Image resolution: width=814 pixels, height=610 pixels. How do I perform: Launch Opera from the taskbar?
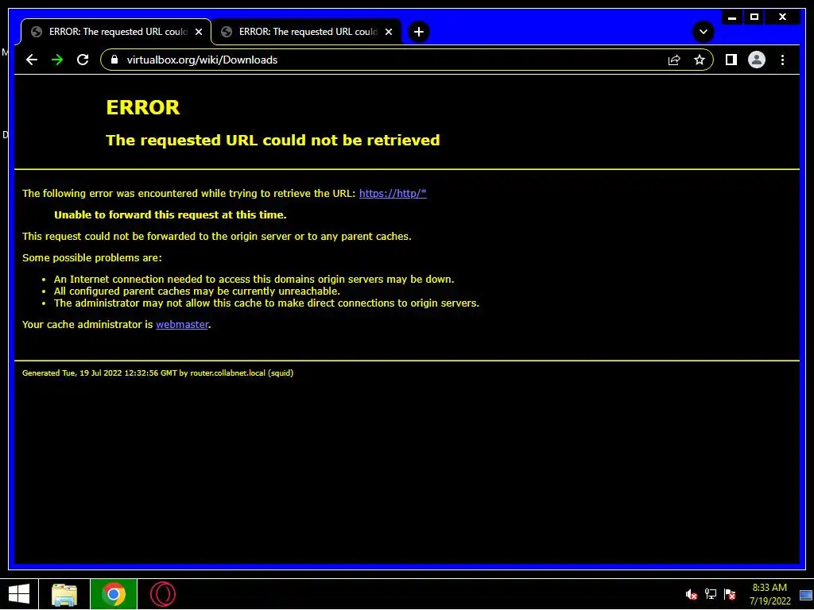click(162, 594)
